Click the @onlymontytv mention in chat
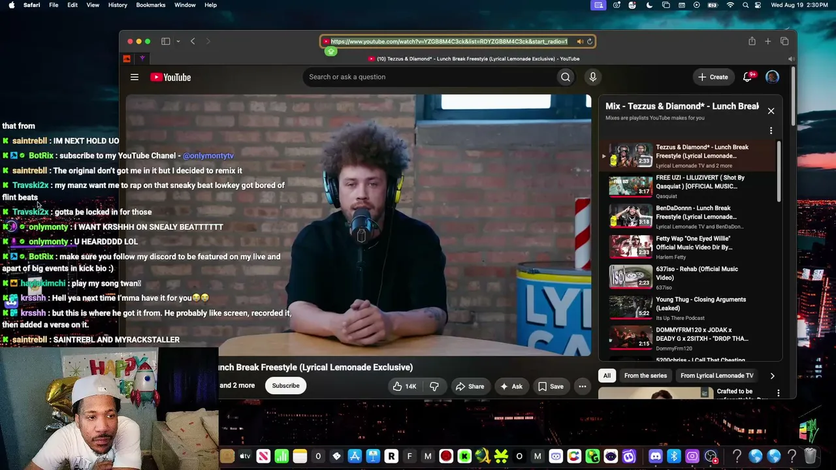Image resolution: width=836 pixels, height=470 pixels. (x=208, y=156)
